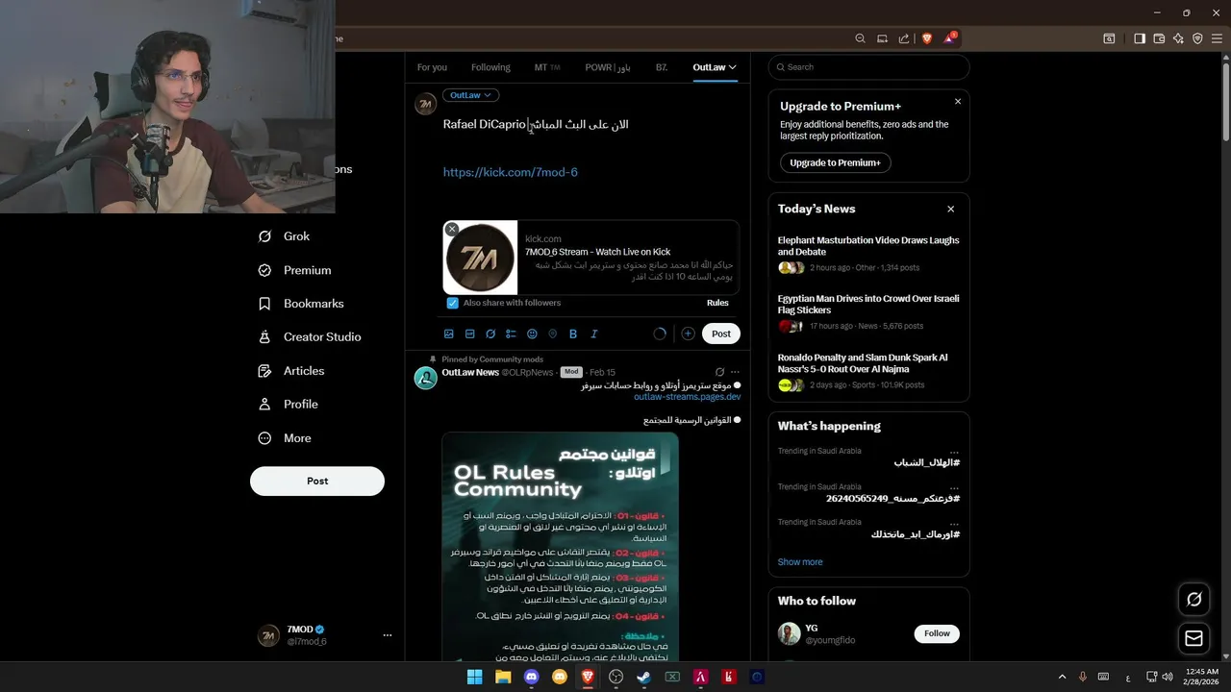Remove the kick.com link preview card
The image size is (1231, 692).
click(452, 229)
